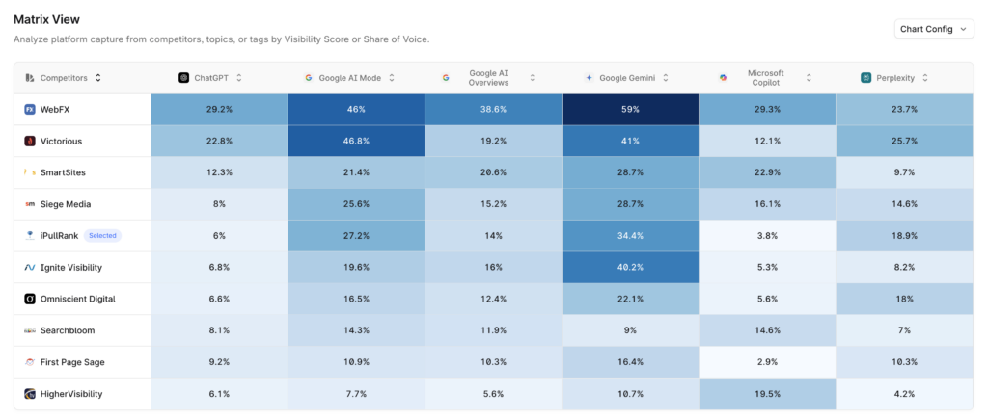
Task: Click the WebFX logo icon
Action: (x=30, y=110)
